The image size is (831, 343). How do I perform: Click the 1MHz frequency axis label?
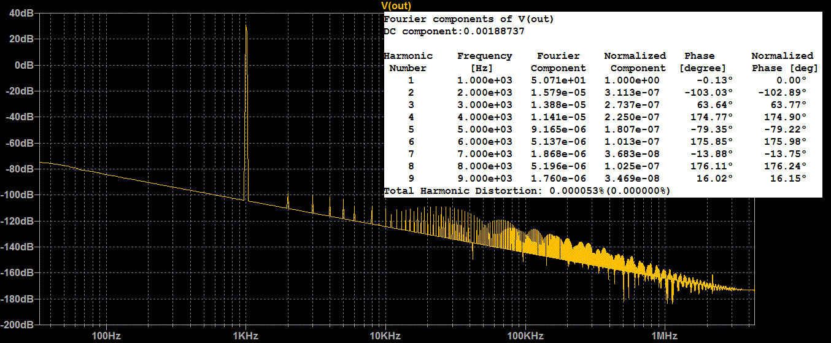point(664,336)
